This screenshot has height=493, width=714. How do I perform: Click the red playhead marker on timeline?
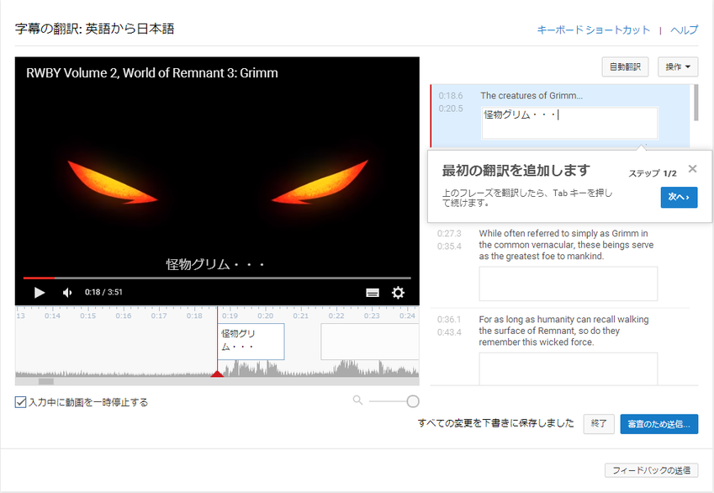point(217,374)
